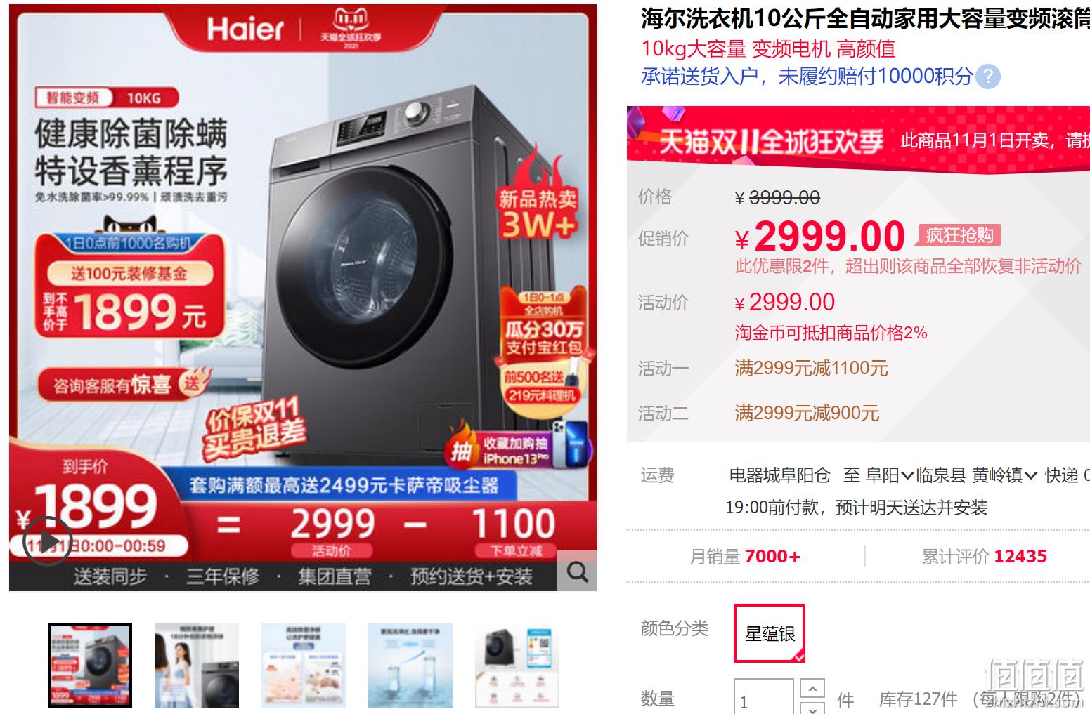Click the 月销量 7000+ sales figure
The image size is (1090, 714).
[x=745, y=557]
